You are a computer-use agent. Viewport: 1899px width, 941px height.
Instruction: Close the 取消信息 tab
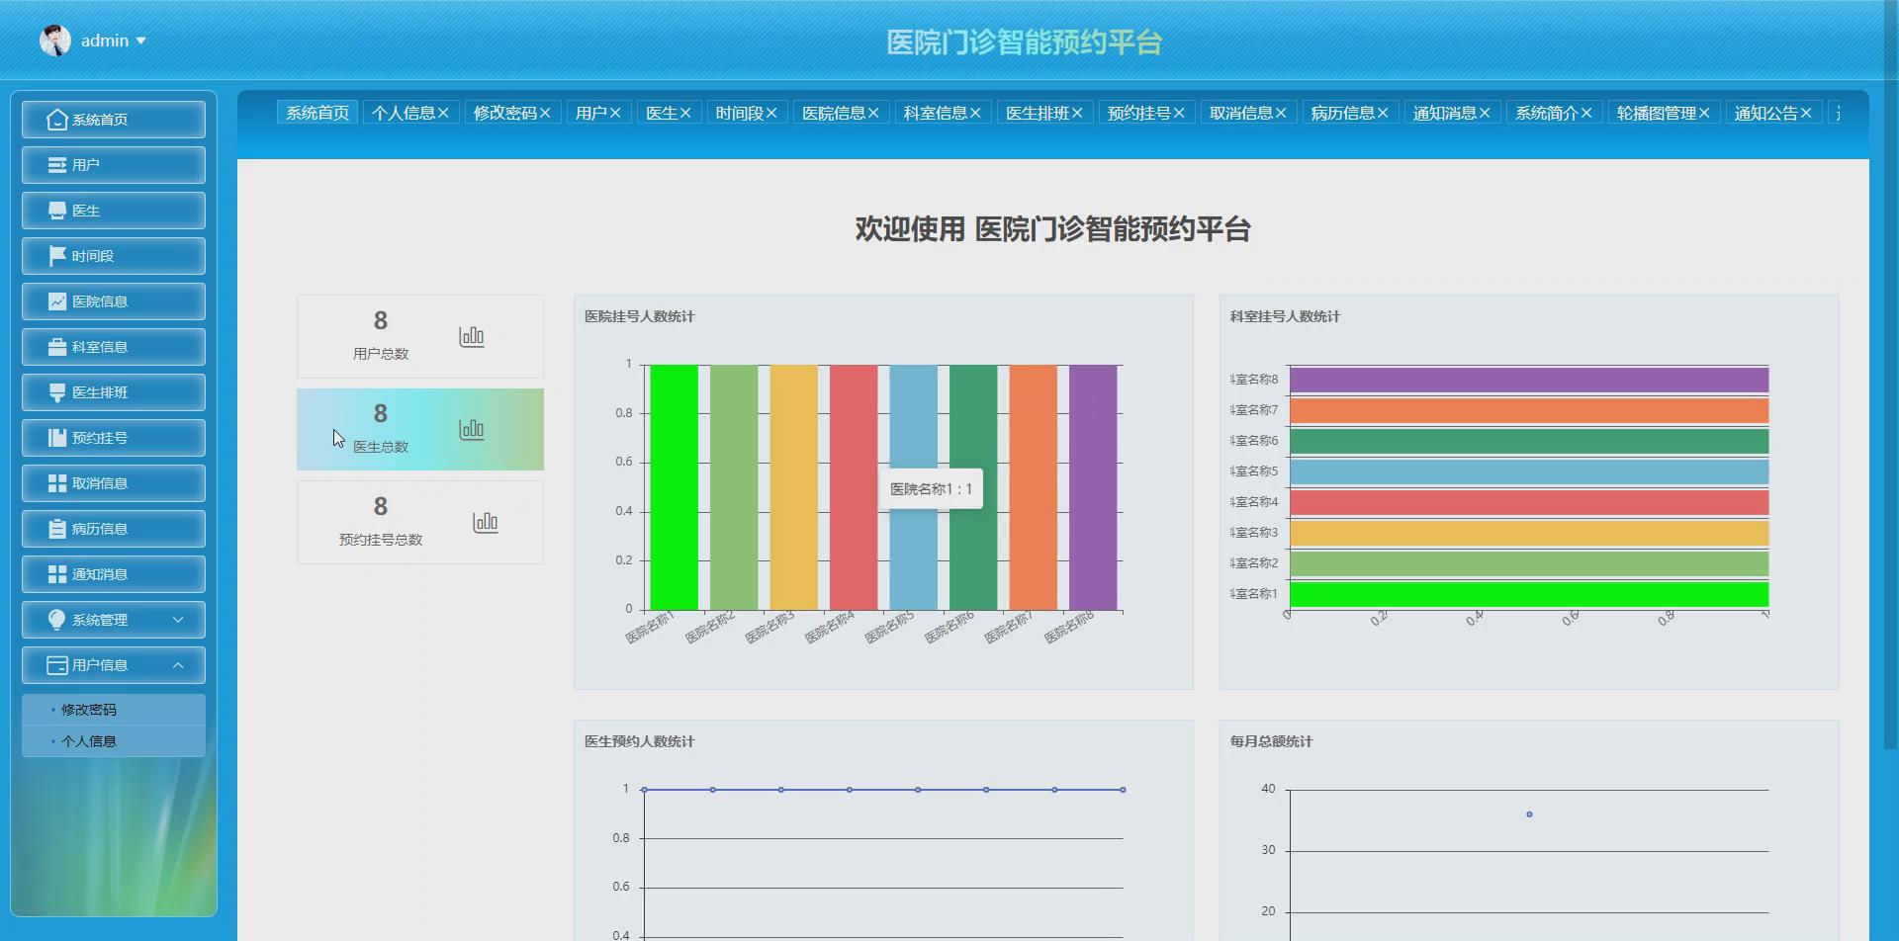click(x=1281, y=114)
